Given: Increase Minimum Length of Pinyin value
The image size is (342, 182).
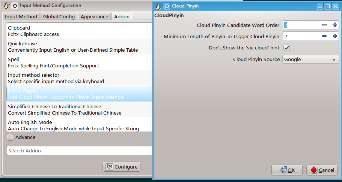Looking at the screenshot, I should pos(335,36).
